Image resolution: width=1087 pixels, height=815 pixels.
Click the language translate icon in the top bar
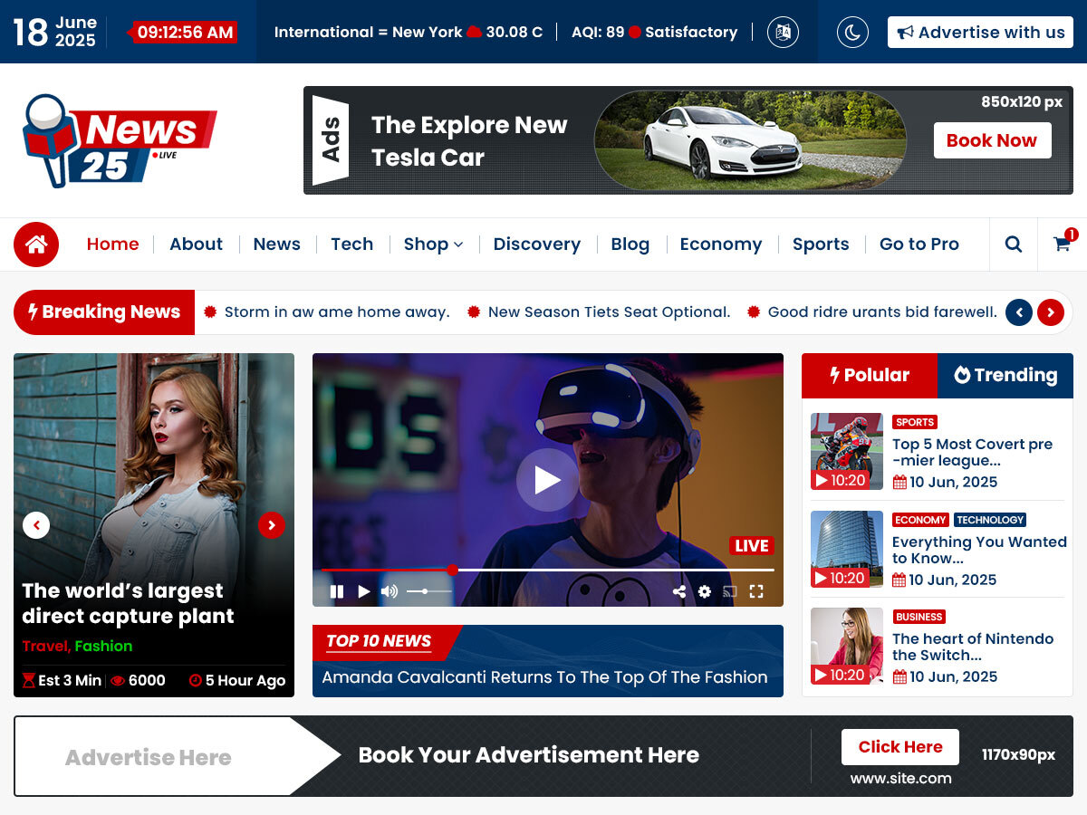point(782,32)
